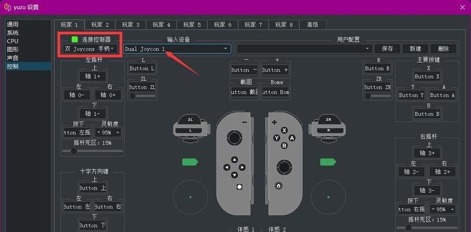Open the 双 Joycons 手柄 controller type dropdown

click(x=90, y=49)
